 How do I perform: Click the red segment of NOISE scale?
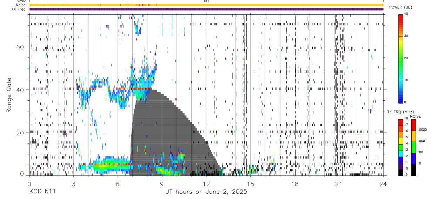[413, 125]
